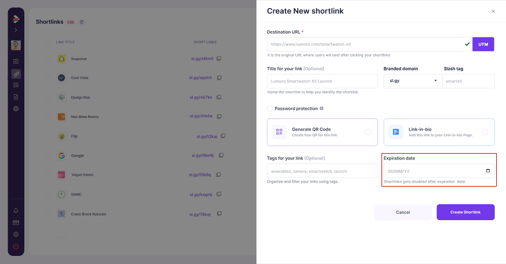
Task: Copy the sl.gy/t8m8j short link
Action: (x=221, y=155)
